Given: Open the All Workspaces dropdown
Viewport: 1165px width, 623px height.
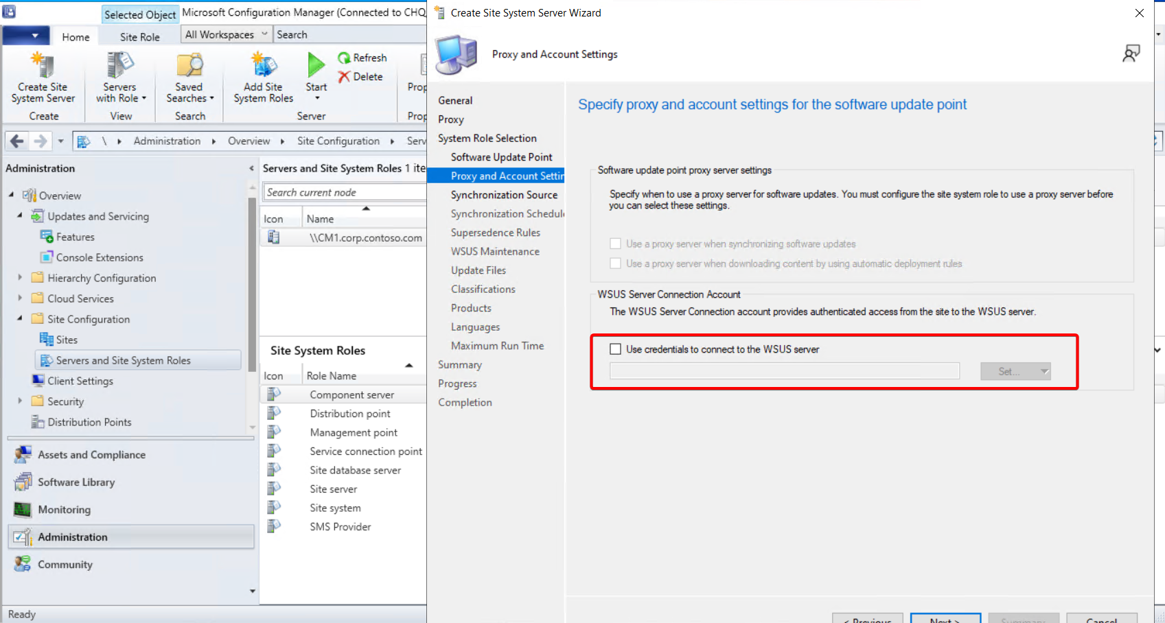Looking at the screenshot, I should point(226,34).
